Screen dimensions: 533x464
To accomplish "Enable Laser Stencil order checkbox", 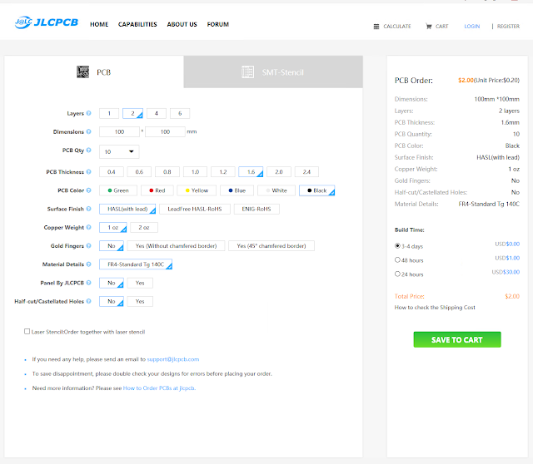I will pyautogui.click(x=27, y=331).
